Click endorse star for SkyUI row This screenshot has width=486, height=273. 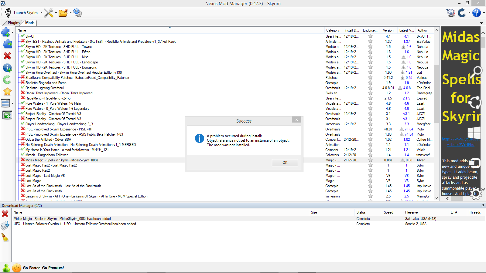point(370,36)
